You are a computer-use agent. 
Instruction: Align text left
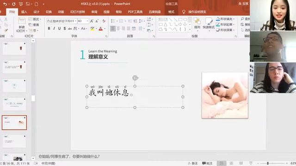click(113, 29)
